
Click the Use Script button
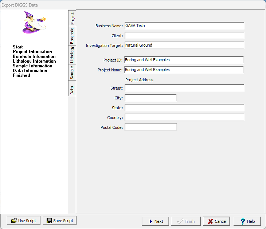[24, 221]
